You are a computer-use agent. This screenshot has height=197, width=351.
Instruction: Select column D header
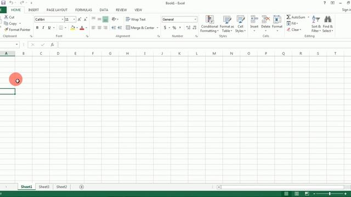tap(58, 54)
